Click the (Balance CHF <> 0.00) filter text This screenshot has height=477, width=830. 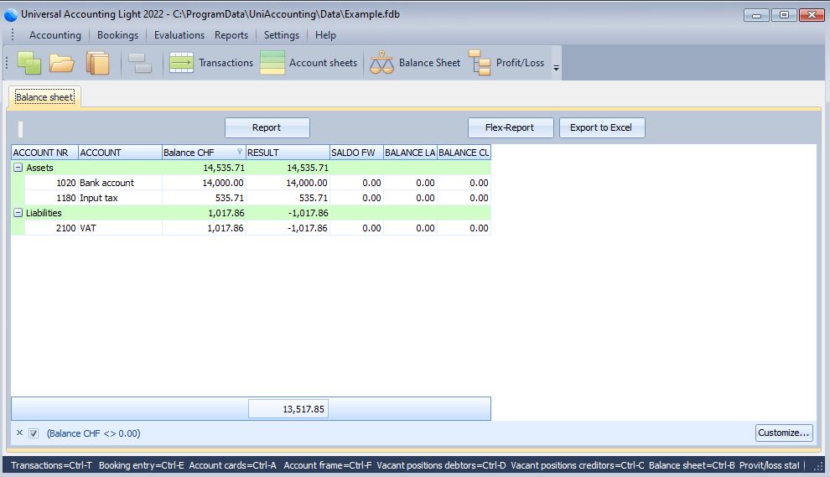[94, 433]
